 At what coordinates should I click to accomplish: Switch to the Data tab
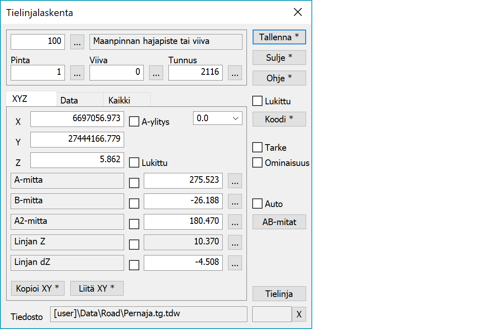(69, 100)
